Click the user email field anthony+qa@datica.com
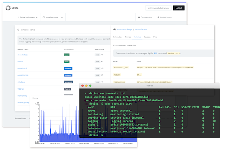This screenshot has height=153, width=225. coord(158,8)
